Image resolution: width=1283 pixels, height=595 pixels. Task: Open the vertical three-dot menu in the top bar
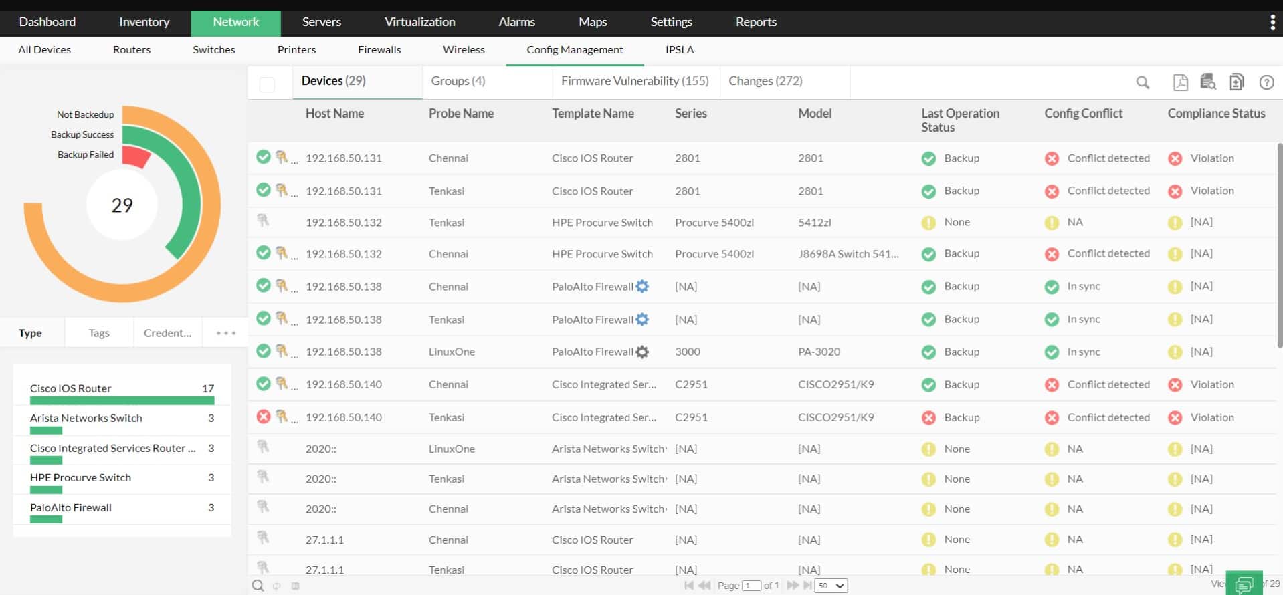(1272, 22)
